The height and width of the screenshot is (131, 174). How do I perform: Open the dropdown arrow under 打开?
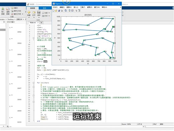coord(34,17)
